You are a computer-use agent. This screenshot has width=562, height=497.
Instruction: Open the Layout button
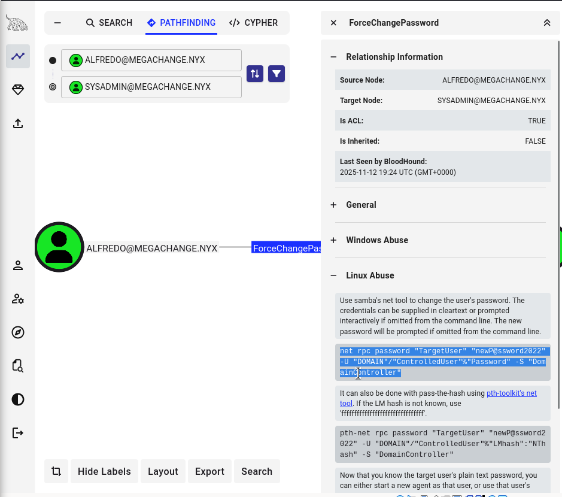(x=163, y=471)
